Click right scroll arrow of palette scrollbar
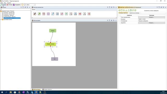The width and height of the screenshot is (167, 94). pos(116,18)
